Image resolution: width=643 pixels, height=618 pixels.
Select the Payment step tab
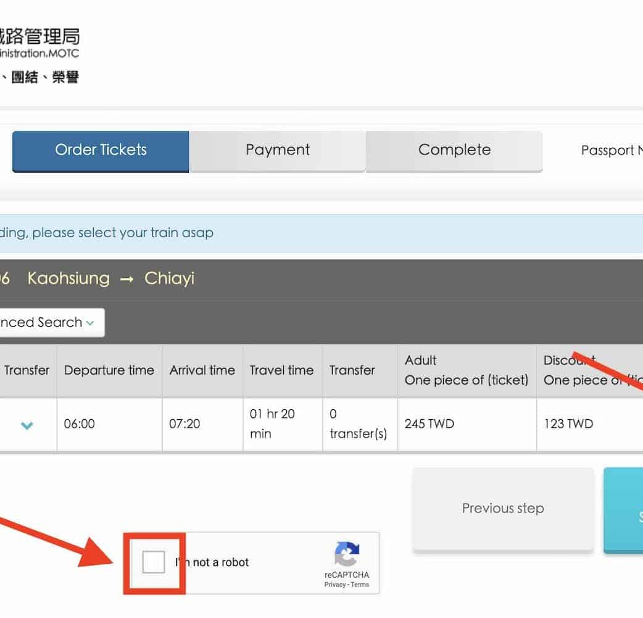(x=277, y=150)
